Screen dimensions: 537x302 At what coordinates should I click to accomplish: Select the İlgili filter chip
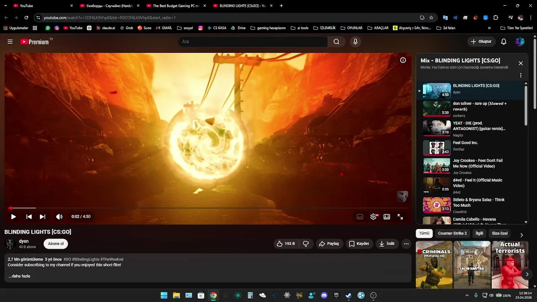click(480, 233)
